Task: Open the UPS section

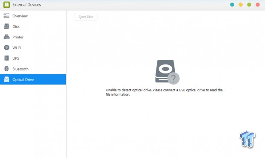Action: click(x=33, y=58)
